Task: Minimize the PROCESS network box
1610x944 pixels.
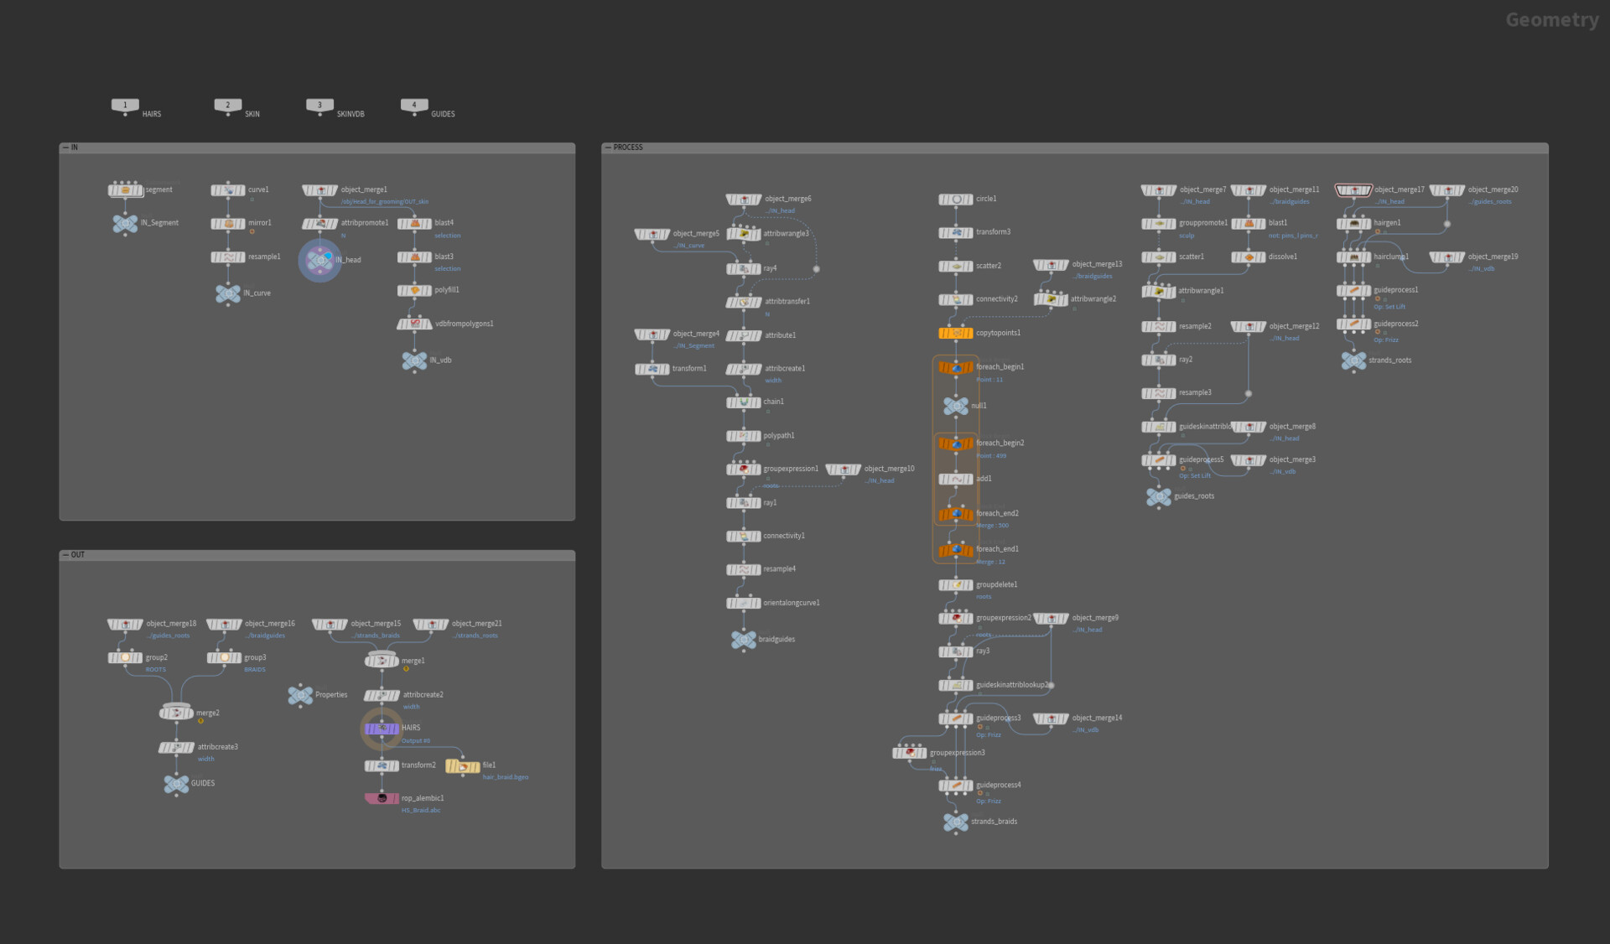Action: pos(608,148)
